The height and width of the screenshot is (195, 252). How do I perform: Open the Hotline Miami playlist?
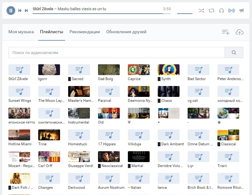19,138
